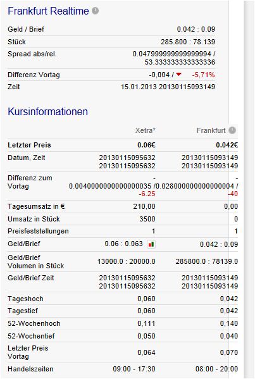
Task: Click the info icon beside Frankfurt Realtime heading
Action: 96,11
